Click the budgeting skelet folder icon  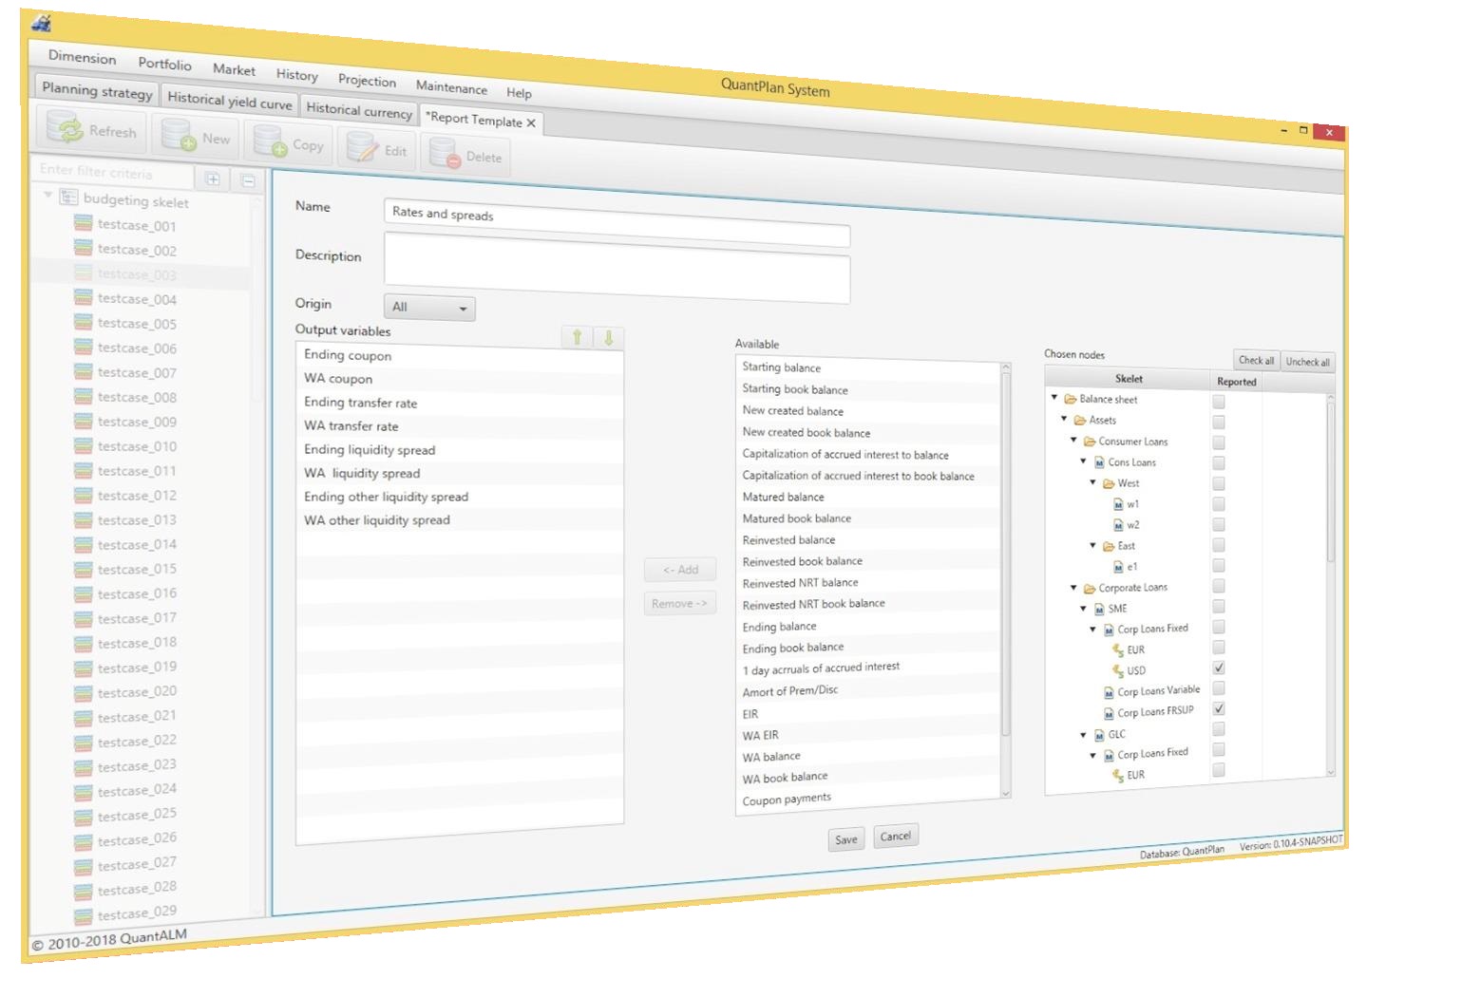68,198
